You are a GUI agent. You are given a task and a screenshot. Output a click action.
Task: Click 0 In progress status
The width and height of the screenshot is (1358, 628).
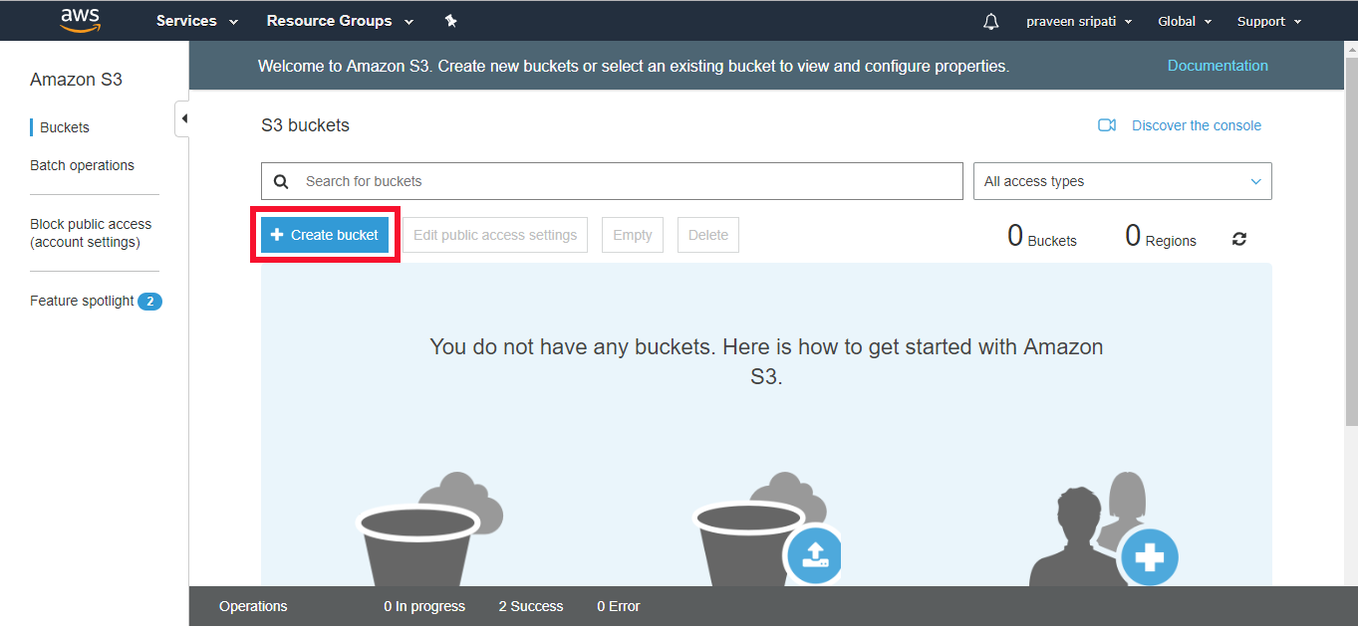point(424,606)
